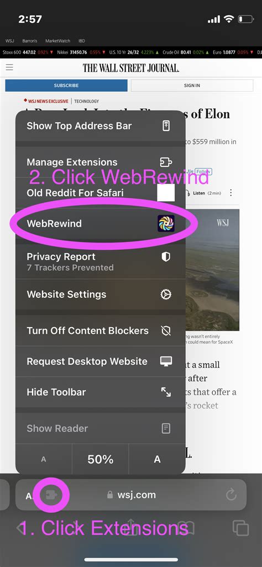Turn Off Content Blockers

tap(101, 330)
